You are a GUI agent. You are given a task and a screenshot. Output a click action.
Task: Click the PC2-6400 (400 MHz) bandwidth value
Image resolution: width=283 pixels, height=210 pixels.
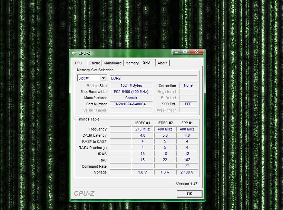click(x=131, y=92)
